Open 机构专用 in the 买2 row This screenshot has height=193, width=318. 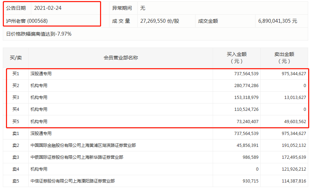[x=39, y=86]
